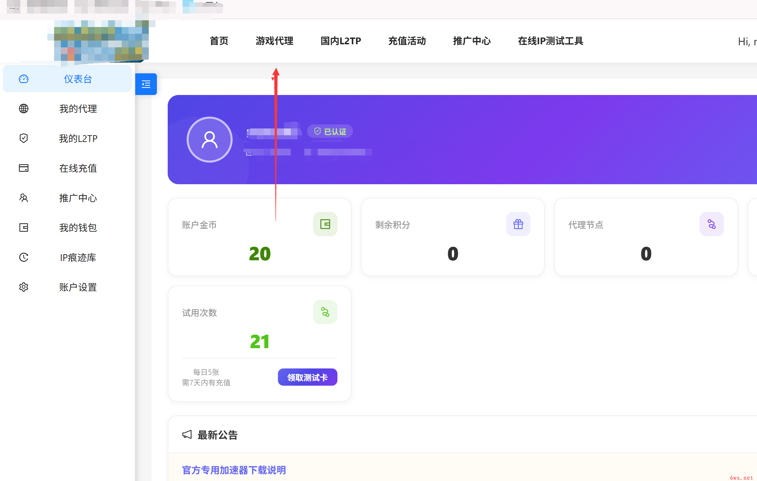Click the 最新公告 heading
The height and width of the screenshot is (481, 757).
(x=217, y=435)
